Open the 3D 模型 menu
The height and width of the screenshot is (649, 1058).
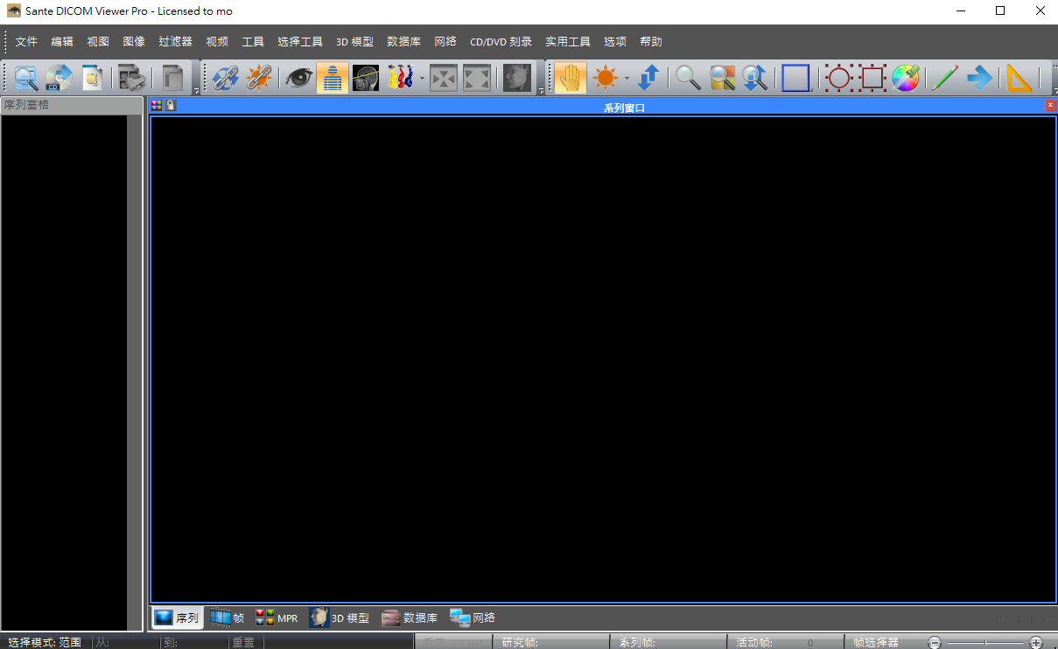coord(354,42)
